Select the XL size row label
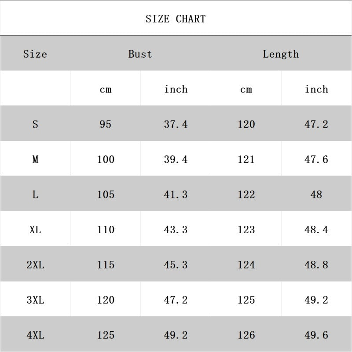The image size is (352, 352). click(35, 230)
